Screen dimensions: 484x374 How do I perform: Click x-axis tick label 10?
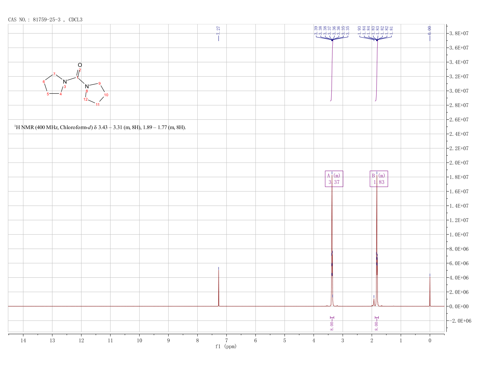pos(139,341)
